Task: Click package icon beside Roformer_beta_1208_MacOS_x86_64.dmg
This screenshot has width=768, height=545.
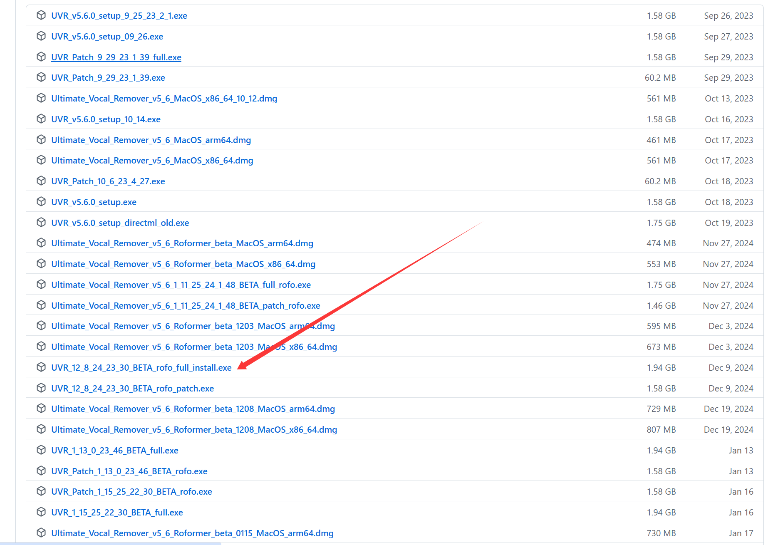Action: [41, 429]
